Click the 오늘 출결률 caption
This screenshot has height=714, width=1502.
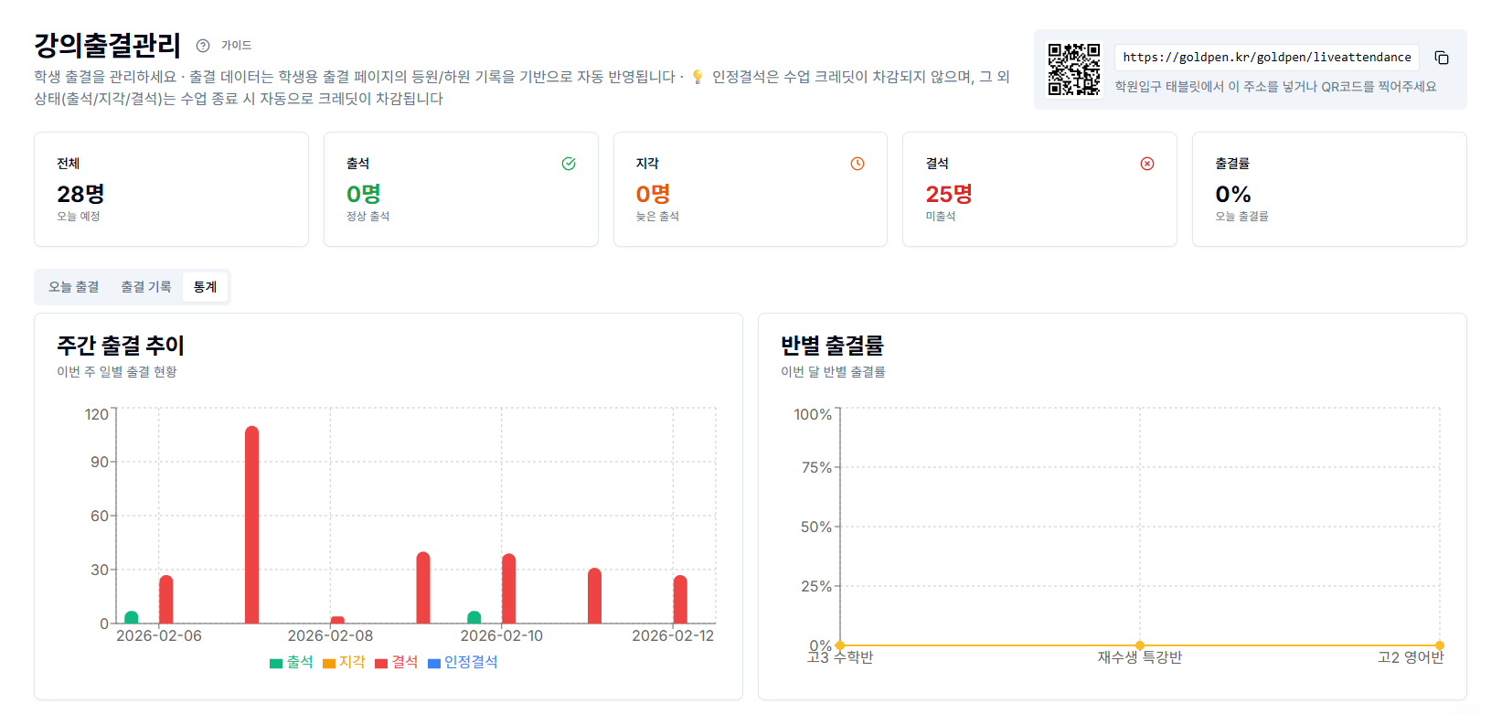1241,217
